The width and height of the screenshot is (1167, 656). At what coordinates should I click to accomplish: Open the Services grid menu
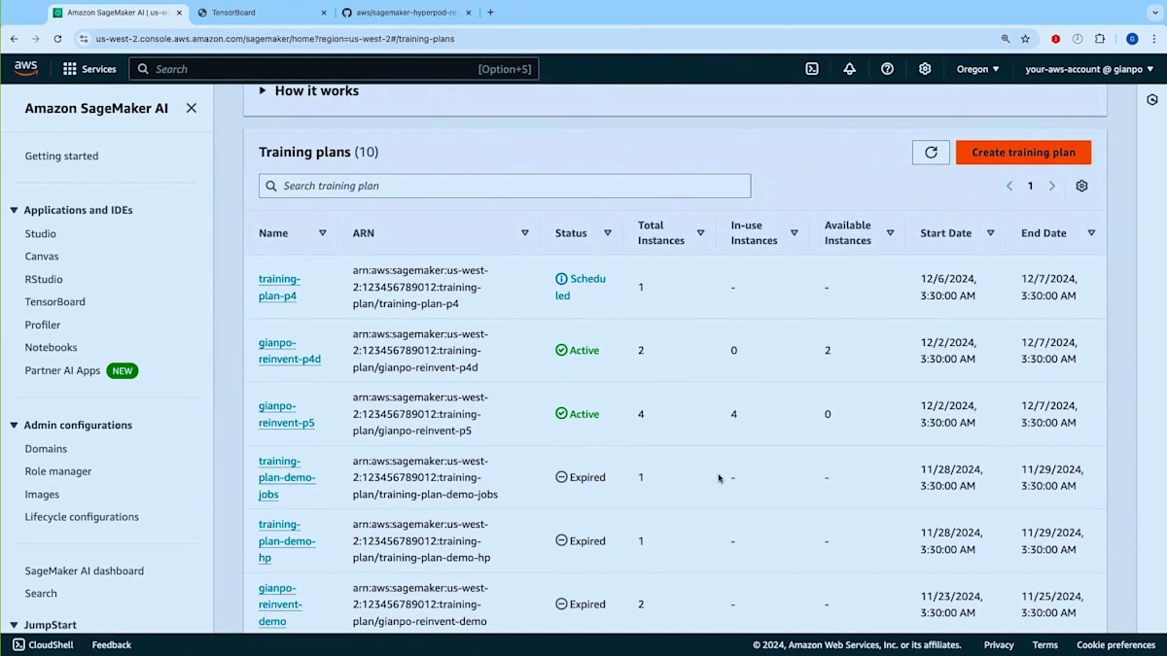[89, 69]
